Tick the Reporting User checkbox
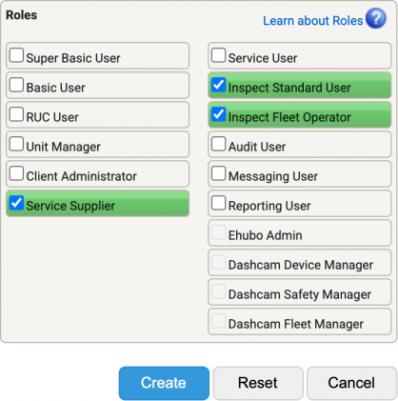 tap(218, 203)
